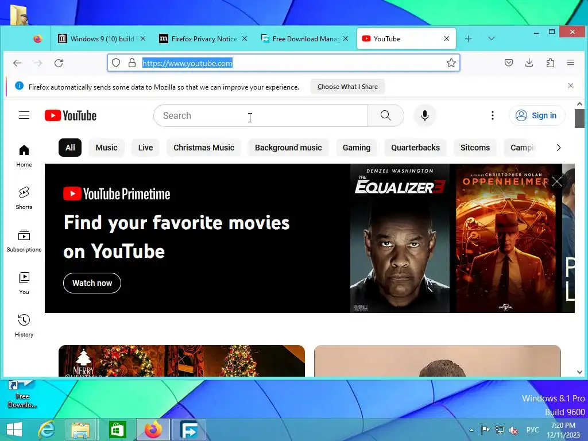
Task: Open the Firefox downloads panel
Action: click(x=529, y=63)
